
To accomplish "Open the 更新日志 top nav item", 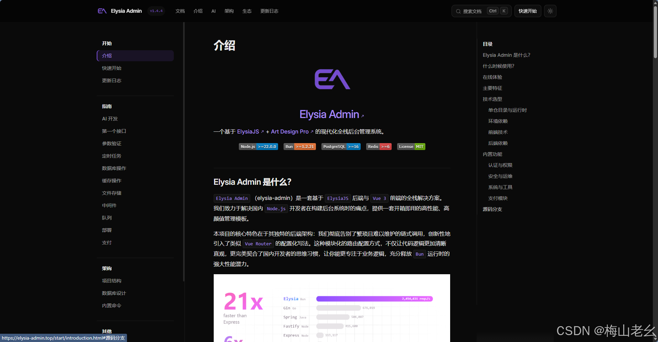I will [x=269, y=11].
